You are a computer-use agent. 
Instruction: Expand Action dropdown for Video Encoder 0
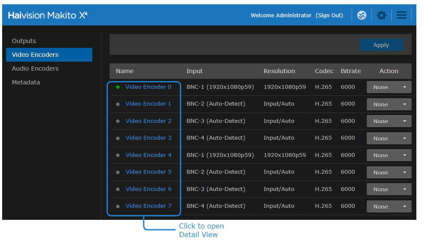pyautogui.click(x=389, y=88)
